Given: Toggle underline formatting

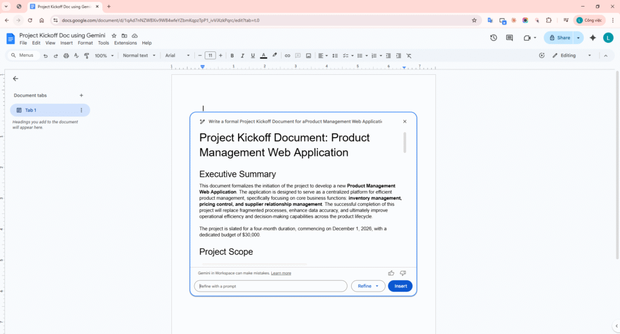Looking at the screenshot, I should click(x=252, y=56).
